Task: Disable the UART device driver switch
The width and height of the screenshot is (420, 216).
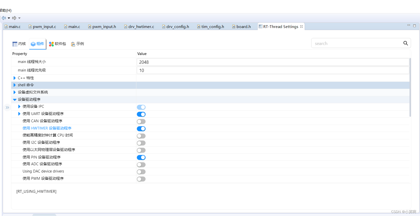Action: click(x=141, y=114)
